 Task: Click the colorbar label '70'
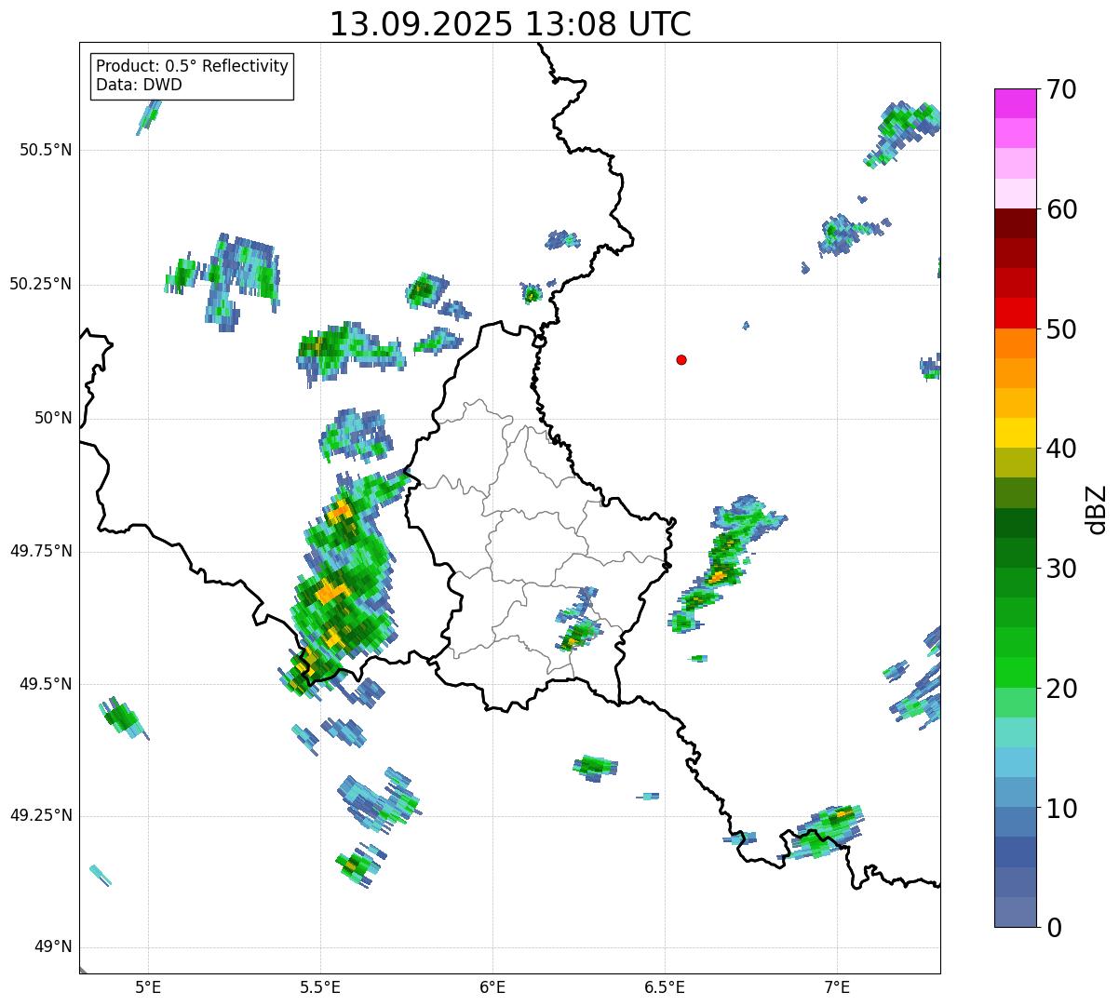1061,89
